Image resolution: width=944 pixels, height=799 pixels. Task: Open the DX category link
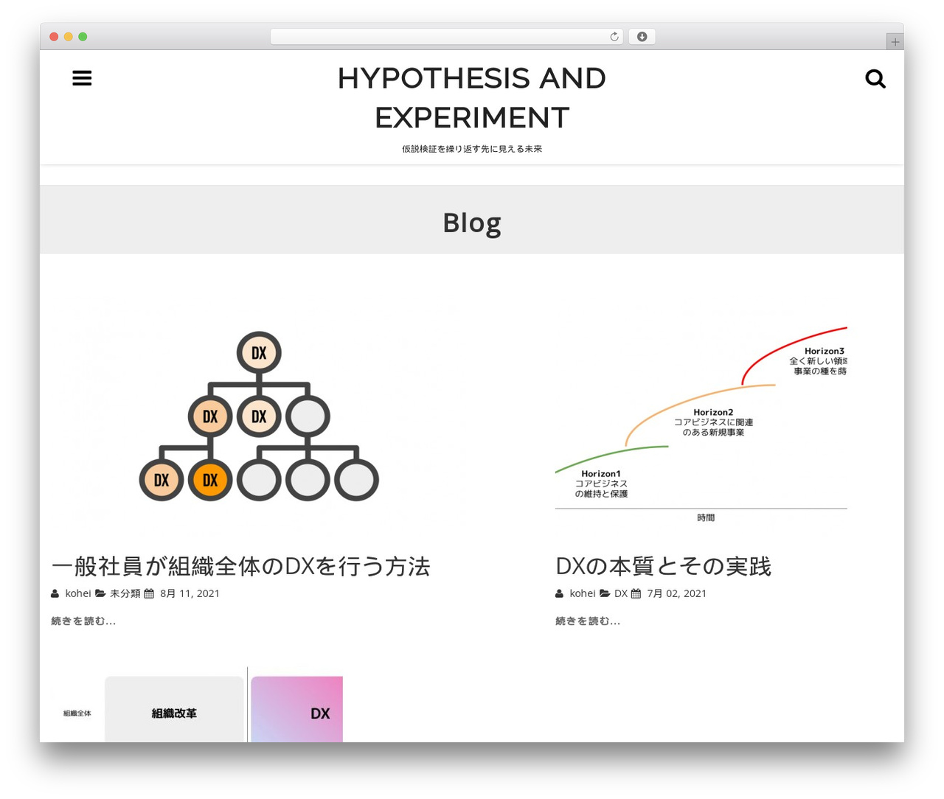621,593
